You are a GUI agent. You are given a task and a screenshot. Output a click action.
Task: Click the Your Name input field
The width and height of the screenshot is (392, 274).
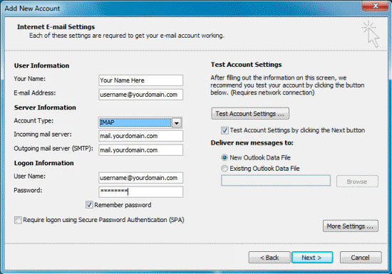click(x=140, y=80)
